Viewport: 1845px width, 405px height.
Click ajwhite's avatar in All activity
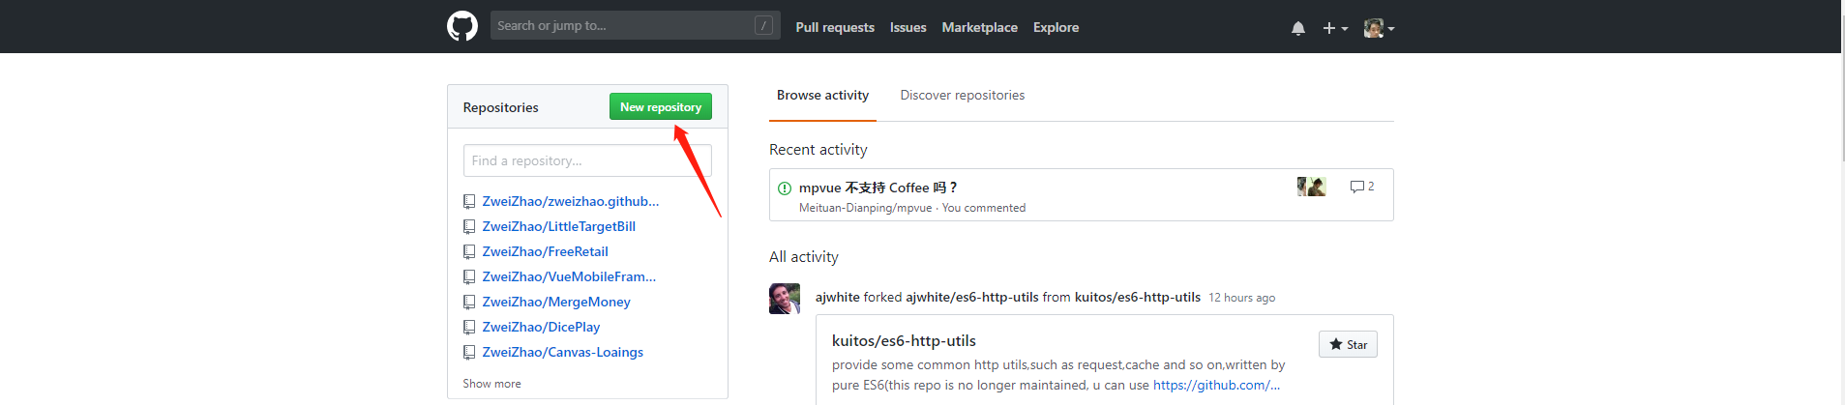[785, 299]
